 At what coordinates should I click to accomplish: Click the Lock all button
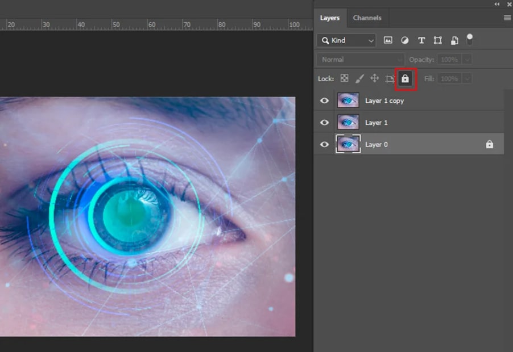405,79
